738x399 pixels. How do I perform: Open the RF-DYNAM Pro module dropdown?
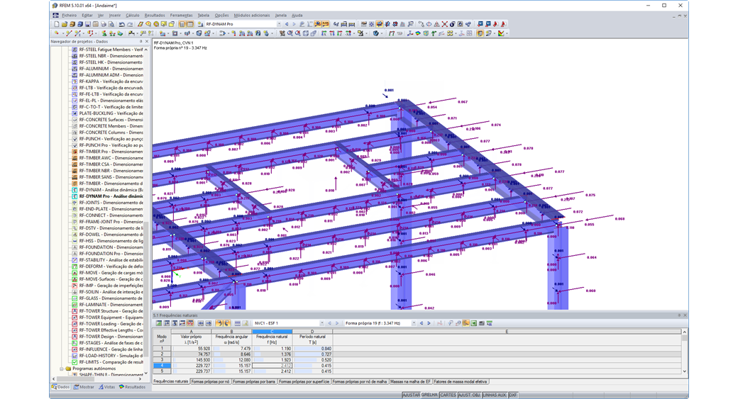(279, 24)
